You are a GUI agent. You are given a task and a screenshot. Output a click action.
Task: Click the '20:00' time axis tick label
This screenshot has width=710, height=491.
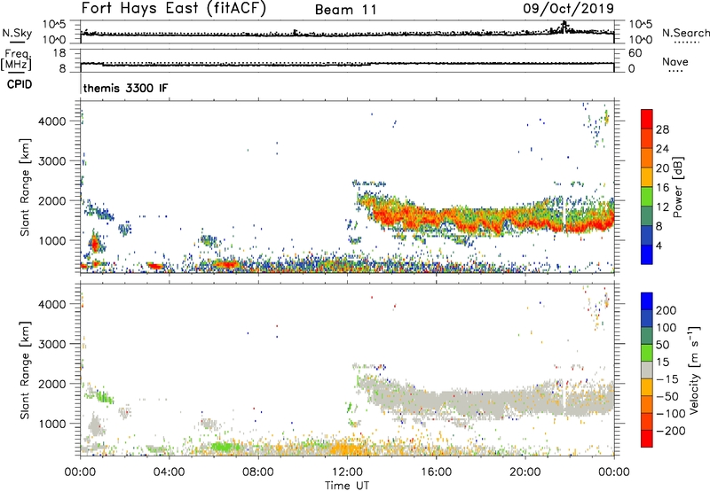(525, 472)
